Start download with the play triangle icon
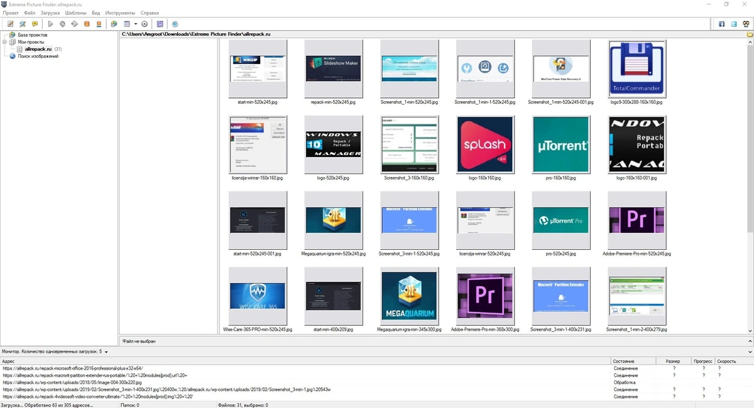Viewport: 754px width, 408px height. point(50,24)
